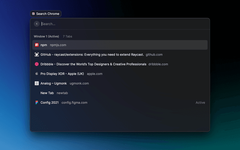This screenshot has width=240, height=150.
Task: Click the Ugmonk favicon icon
Action: (37, 83)
